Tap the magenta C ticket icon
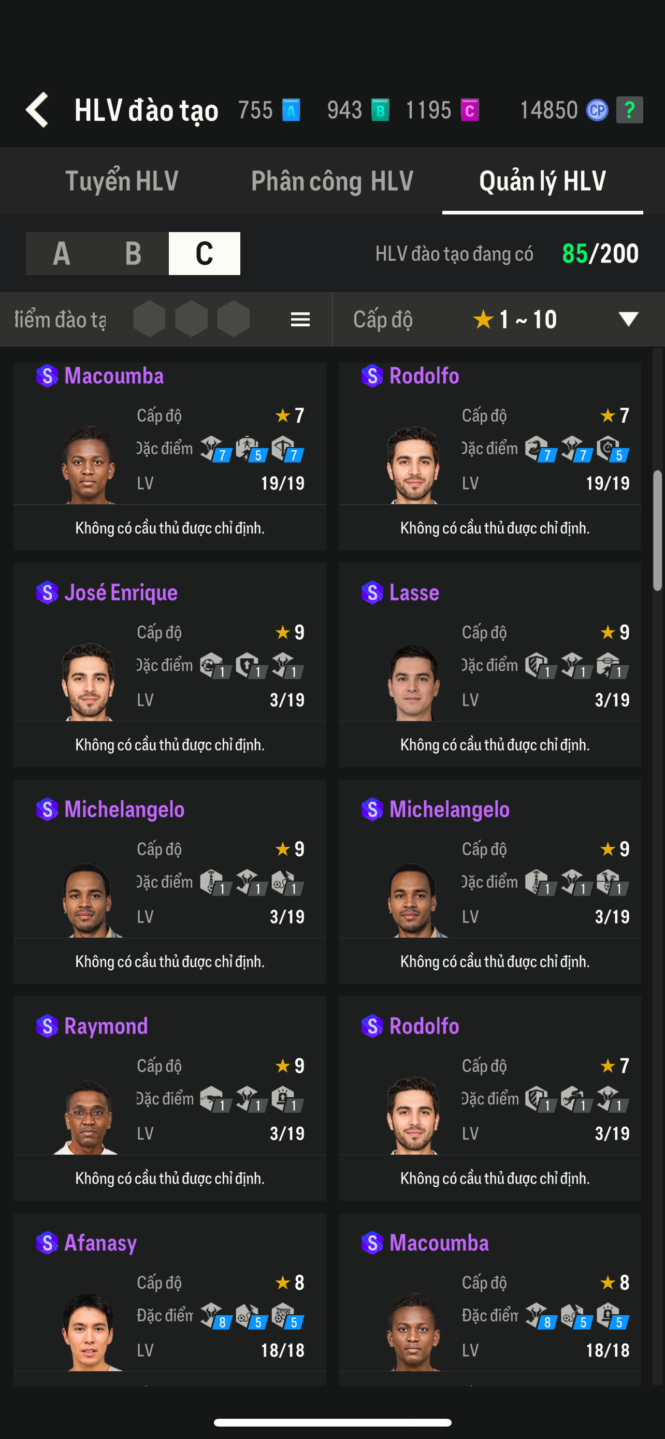 point(470,110)
